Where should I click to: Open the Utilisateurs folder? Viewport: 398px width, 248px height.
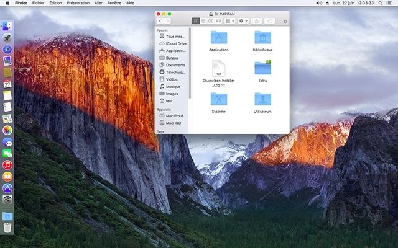(x=262, y=99)
